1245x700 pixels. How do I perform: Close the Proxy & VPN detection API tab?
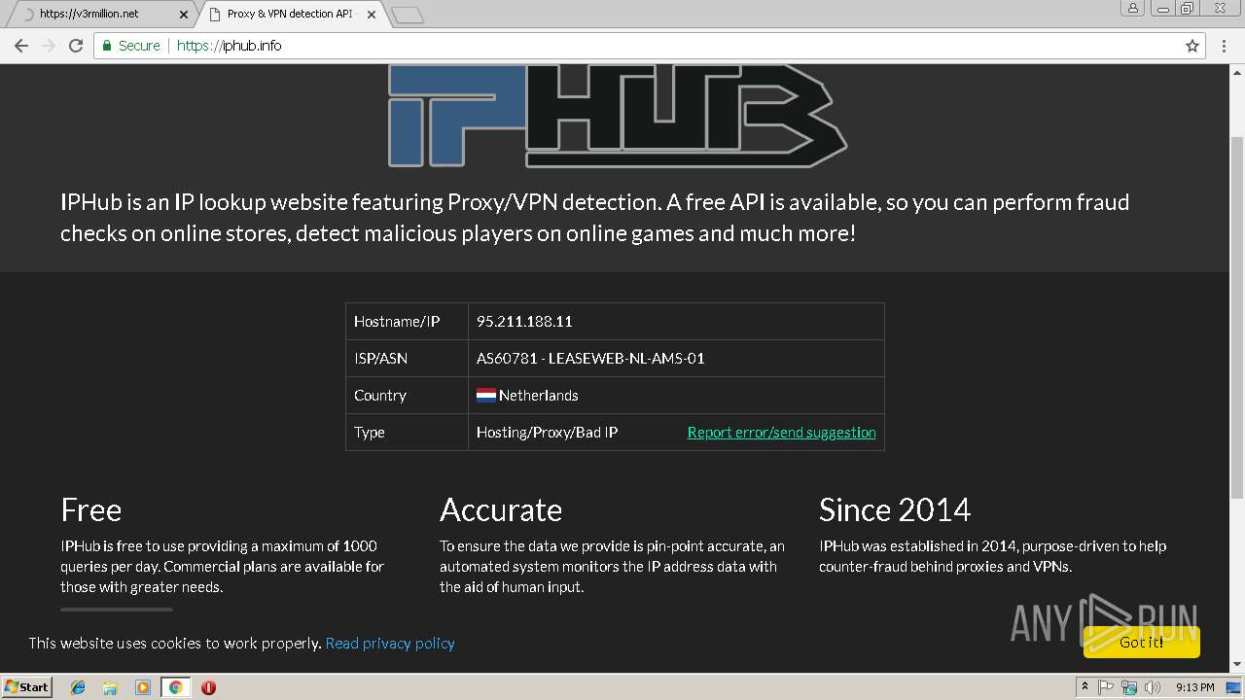tap(371, 15)
